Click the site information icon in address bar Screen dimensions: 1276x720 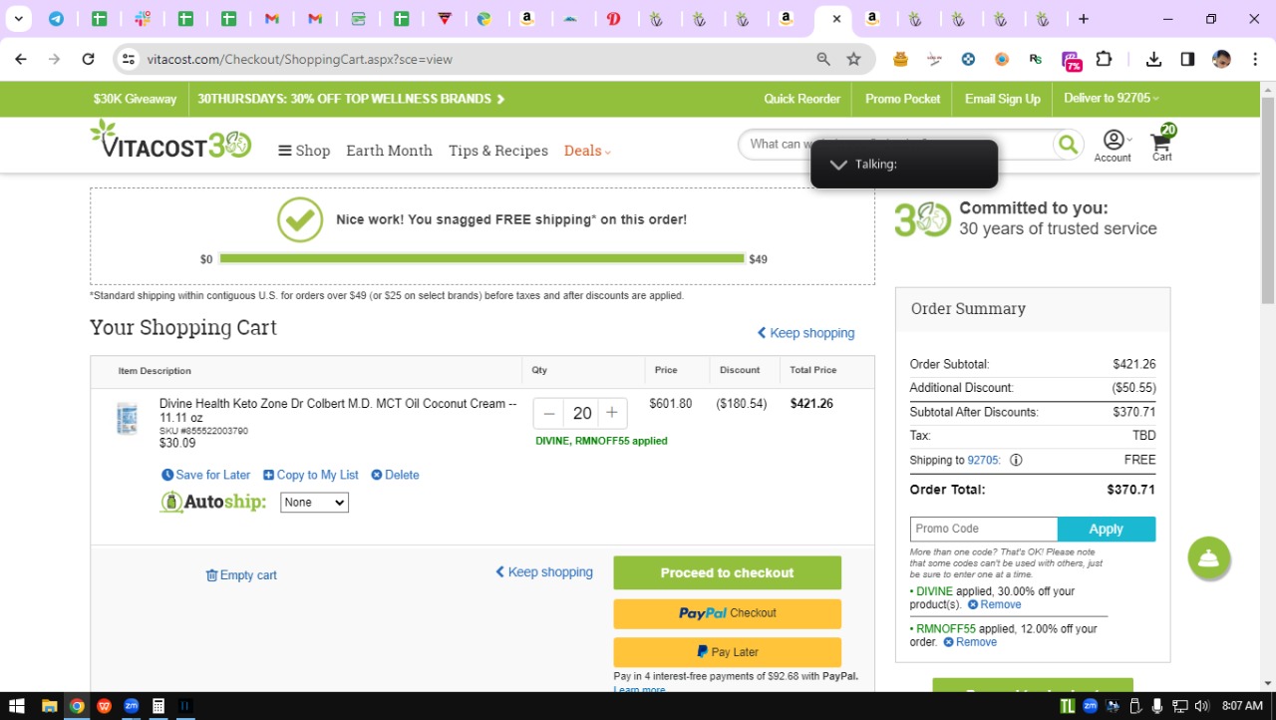click(x=128, y=59)
